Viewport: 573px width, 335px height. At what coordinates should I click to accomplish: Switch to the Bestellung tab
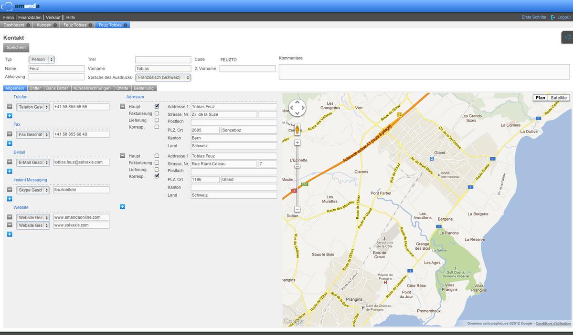(x=144, y=88)
